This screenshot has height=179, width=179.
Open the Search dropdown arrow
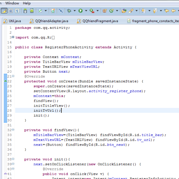point(137,11)
